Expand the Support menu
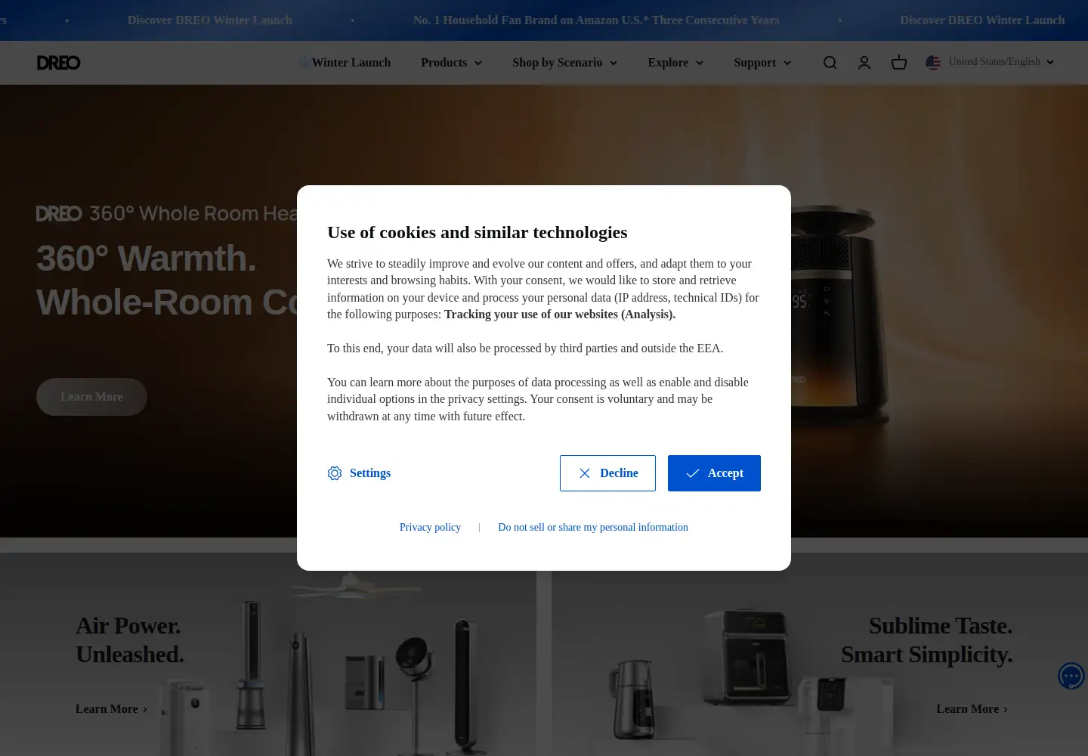 pos(762,63)
